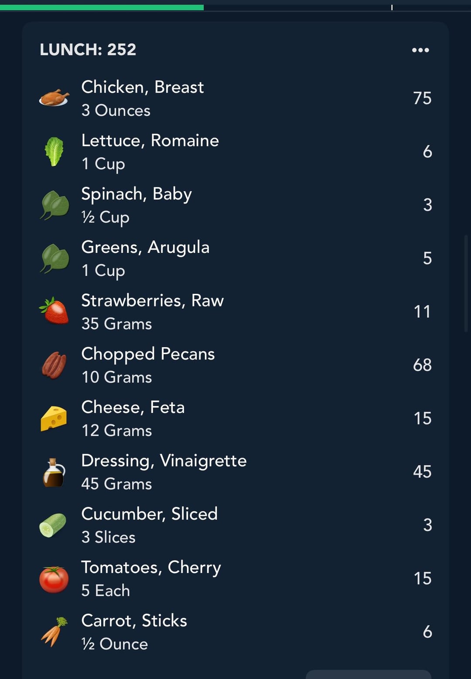Click the green calorie progress bar
The image size is (471, 679).
102,7
